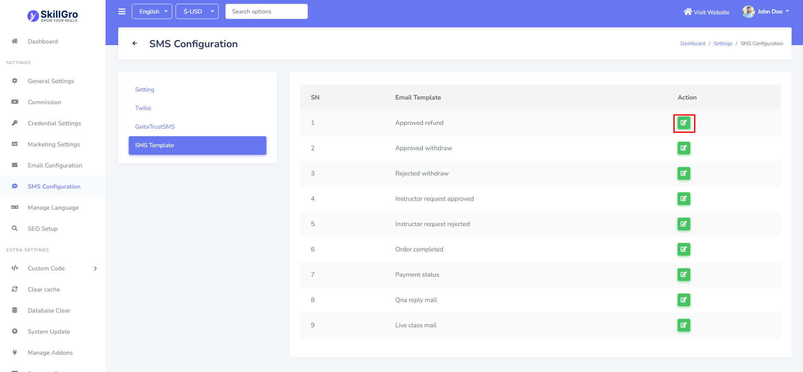
Task: Go back using the left arrow icon
Action: (x=135, y=43)
